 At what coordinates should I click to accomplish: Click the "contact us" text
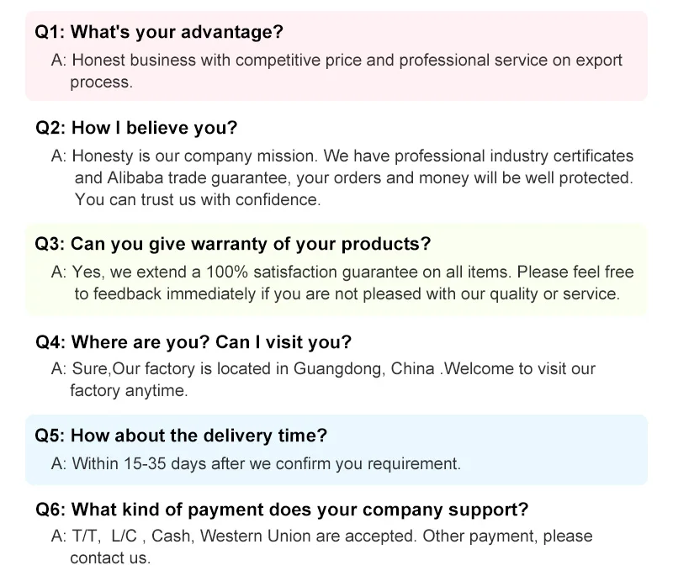[110, 558]
